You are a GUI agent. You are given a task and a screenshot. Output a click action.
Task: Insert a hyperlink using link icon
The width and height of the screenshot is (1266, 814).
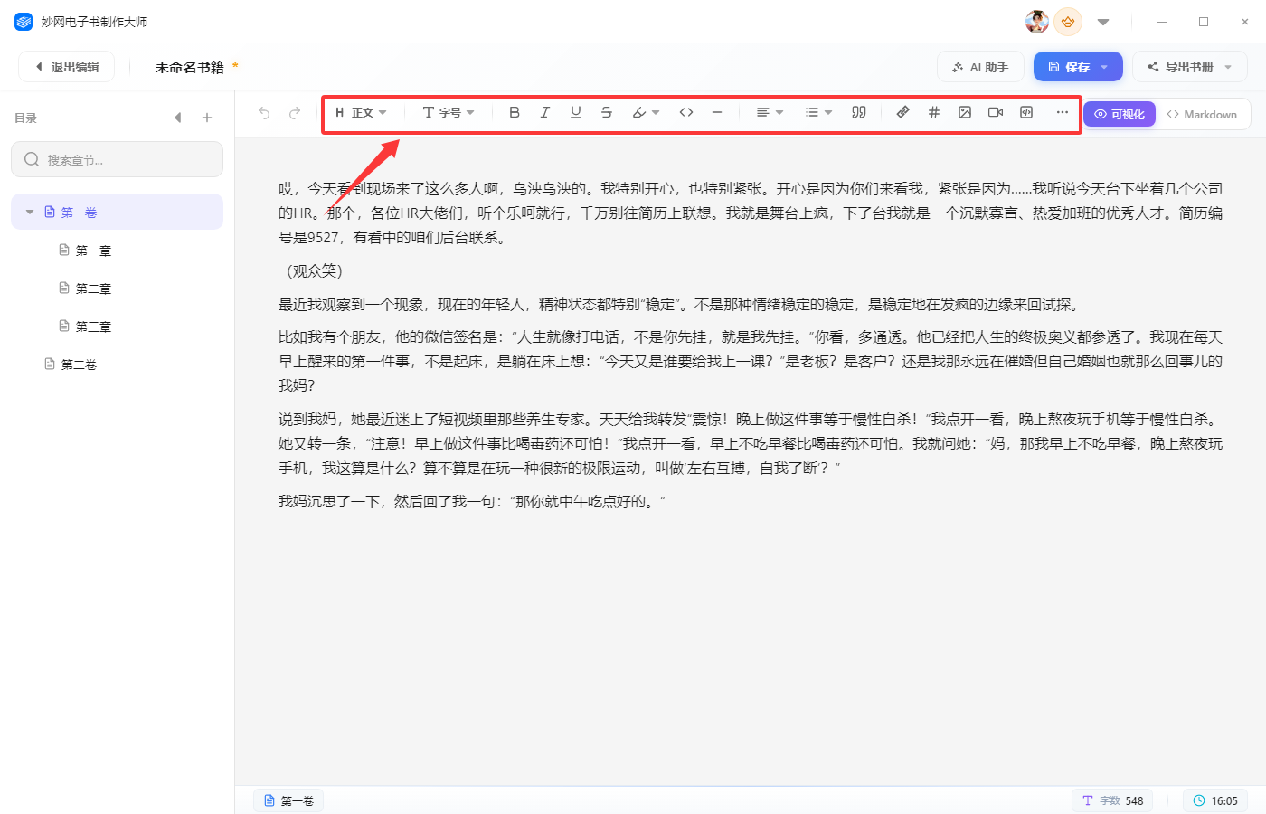pyautogui.click(x=902, y=112)
